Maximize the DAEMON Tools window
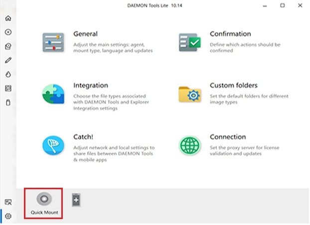This screenshot has height=225, width=310. (x=282, y=5)
